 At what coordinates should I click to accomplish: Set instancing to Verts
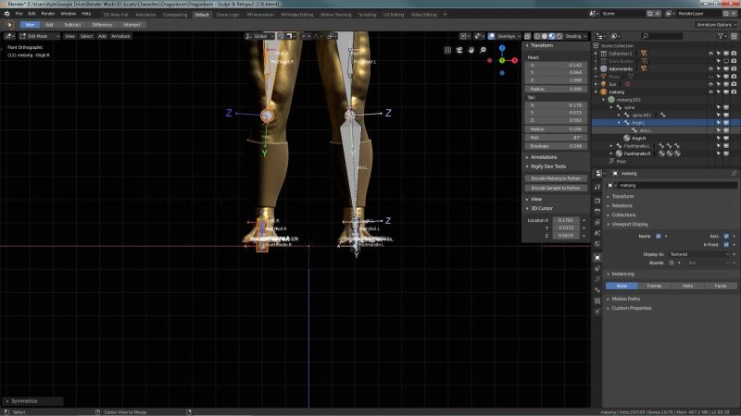pos(687,286)
